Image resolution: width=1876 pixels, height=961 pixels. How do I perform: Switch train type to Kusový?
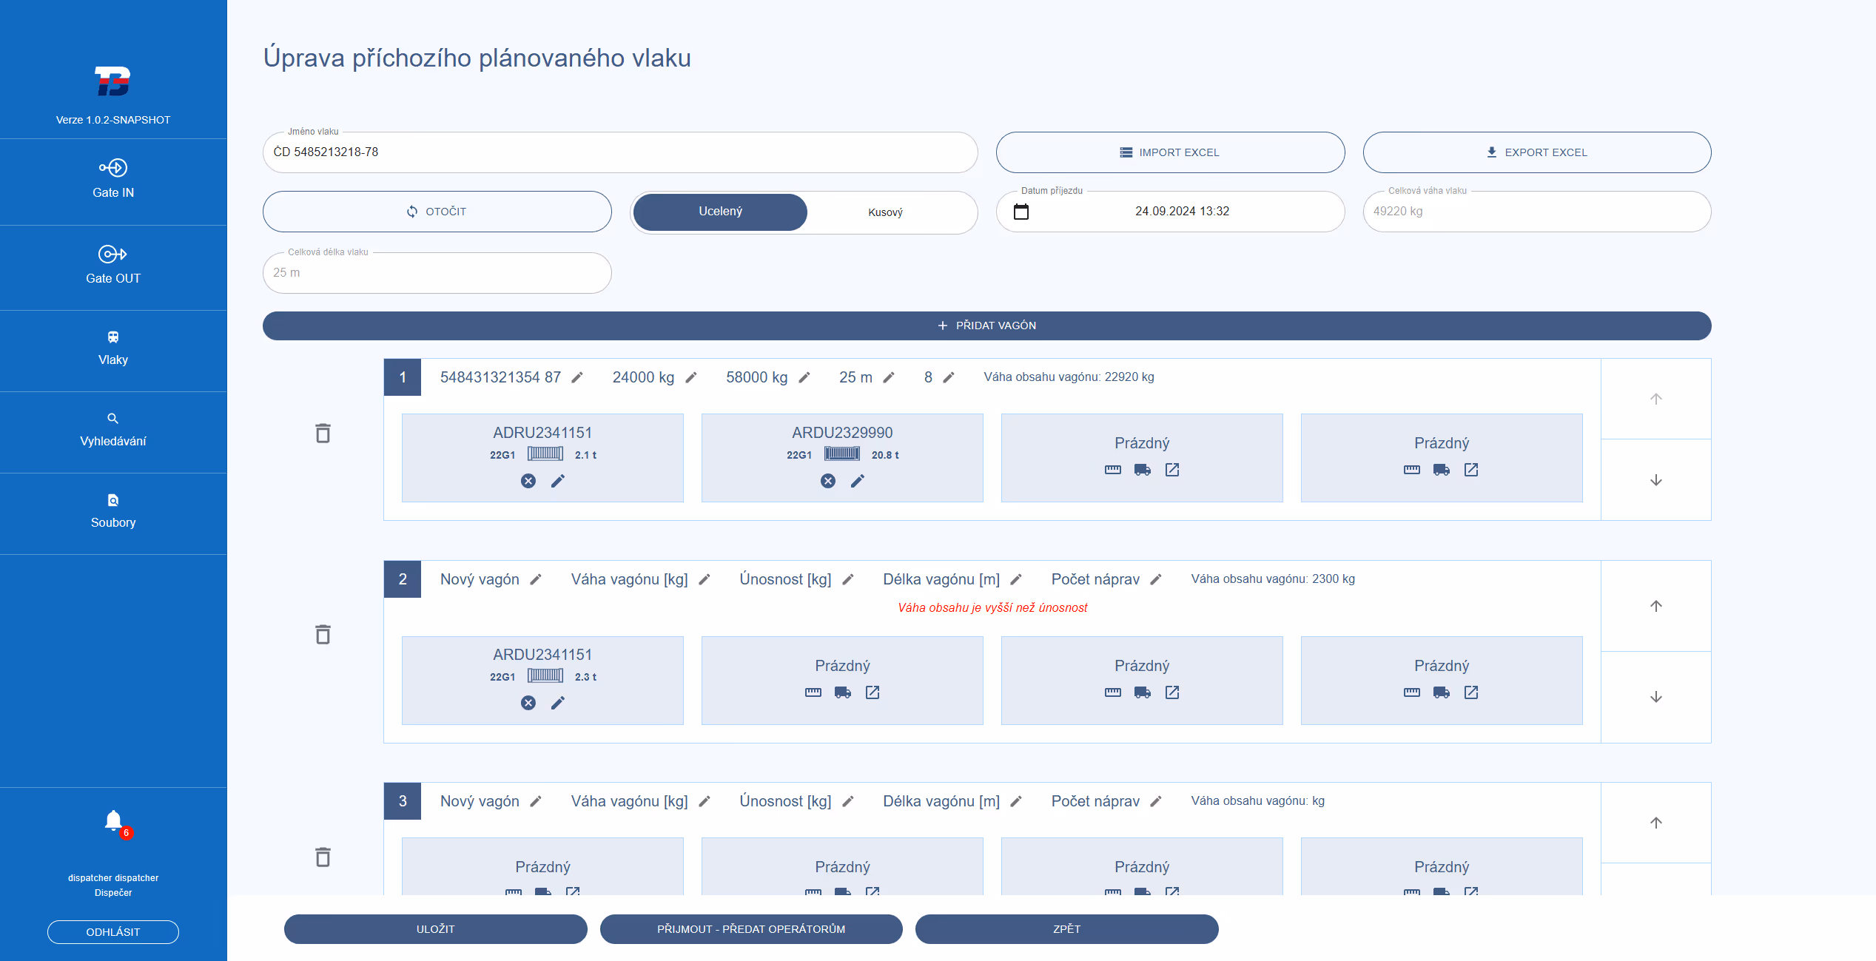(x=885, y=212)
